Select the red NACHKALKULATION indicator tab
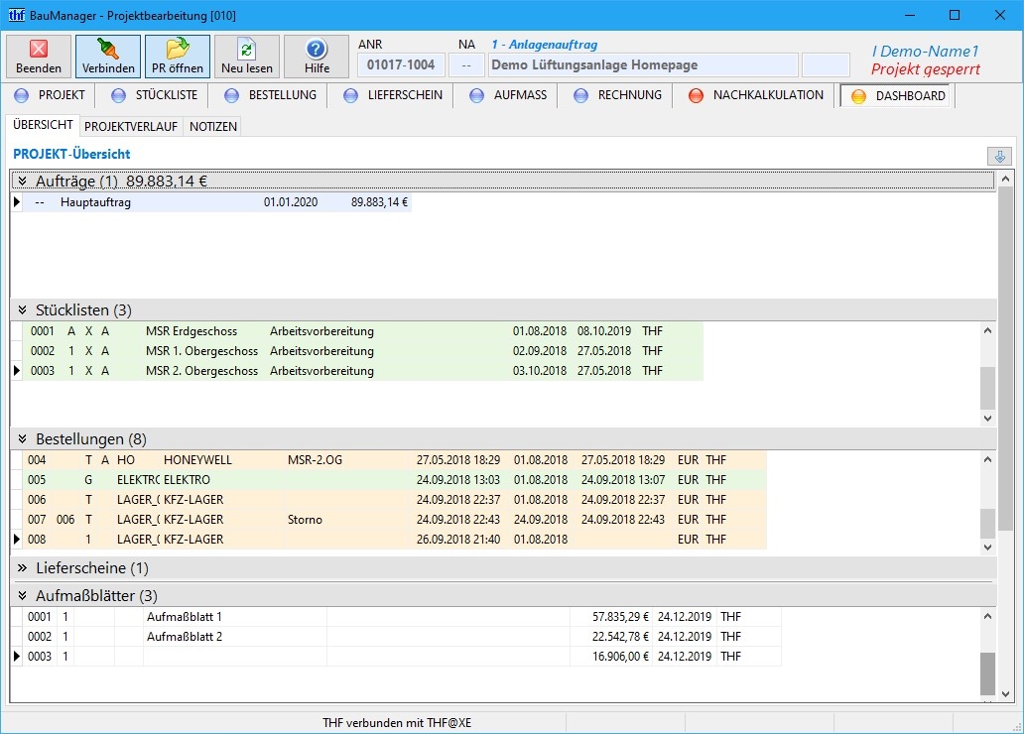Viewport: 1024px width, 734px height. pos(696,96)
